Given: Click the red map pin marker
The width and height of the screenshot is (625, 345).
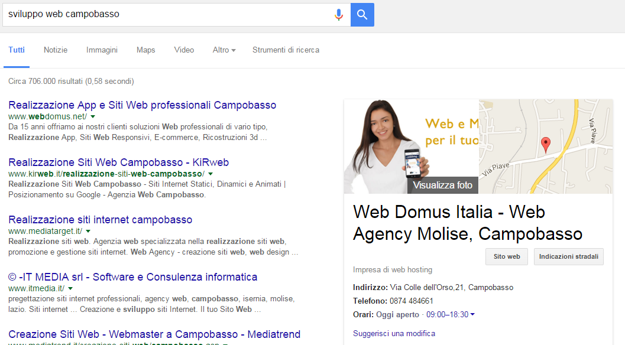Looking at the screenshot, I should click(x=546, y=145).
